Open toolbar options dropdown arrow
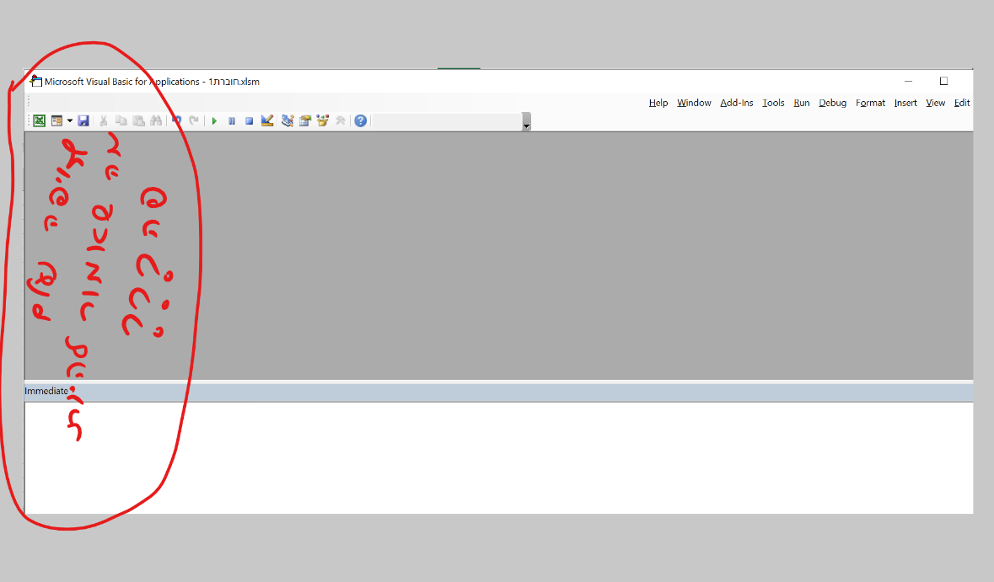 tap(526, 121)
